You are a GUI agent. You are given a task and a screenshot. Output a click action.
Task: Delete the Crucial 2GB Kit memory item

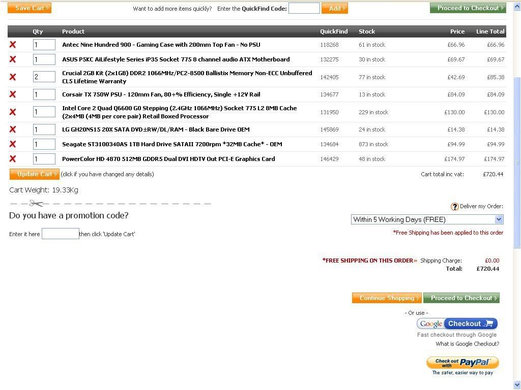pyautogui.click(x=13, y=77)
